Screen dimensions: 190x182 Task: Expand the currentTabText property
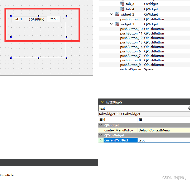[x=101, y=140]
